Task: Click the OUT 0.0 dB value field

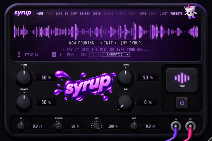Action: [x=150, y=126]
